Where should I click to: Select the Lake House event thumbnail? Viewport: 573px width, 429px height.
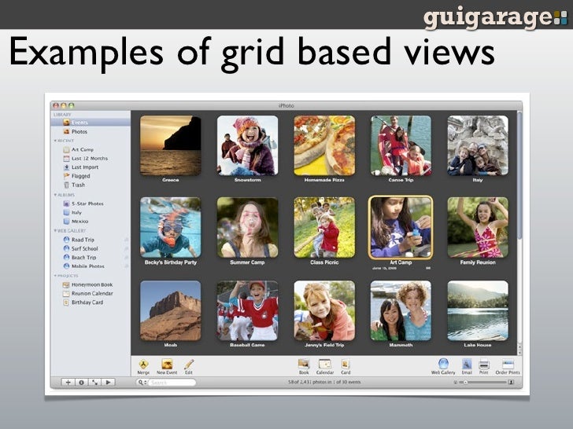pos(478,311)
